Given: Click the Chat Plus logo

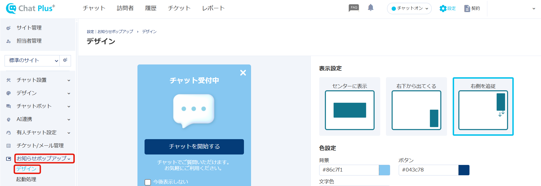Looking at the screenshot, I should [x=31, y=8].
